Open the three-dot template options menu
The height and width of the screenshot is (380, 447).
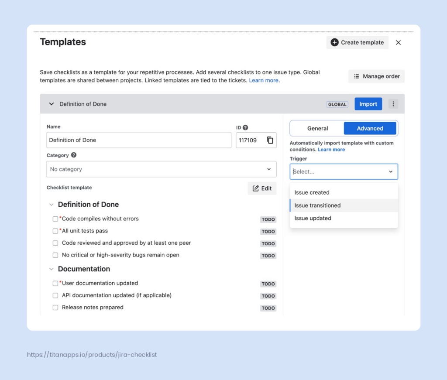tap(393, 104)
